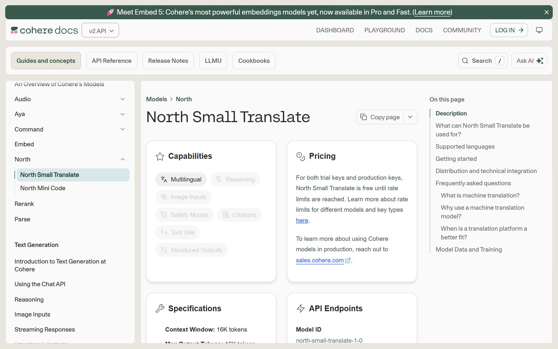This screenshot has height=349, width=558.
Task: Dismiss the Embed 5 announcement banner
Action: click(546, 12)
